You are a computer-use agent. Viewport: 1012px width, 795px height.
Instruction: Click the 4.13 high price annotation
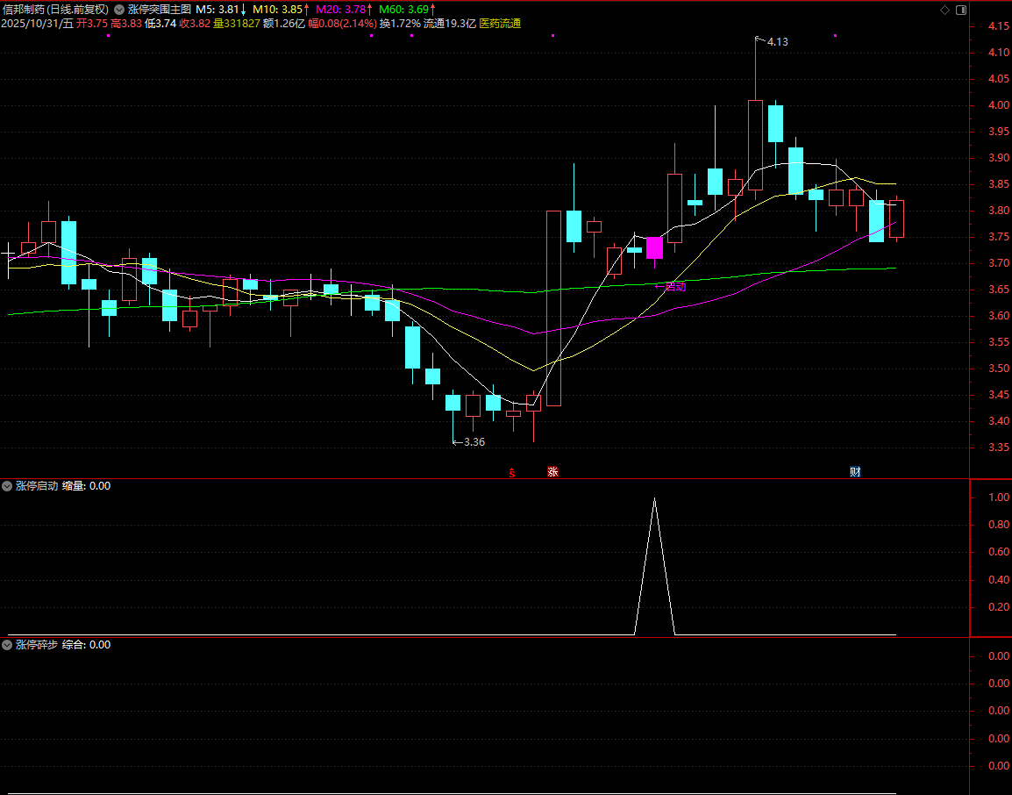click(777, 42)
